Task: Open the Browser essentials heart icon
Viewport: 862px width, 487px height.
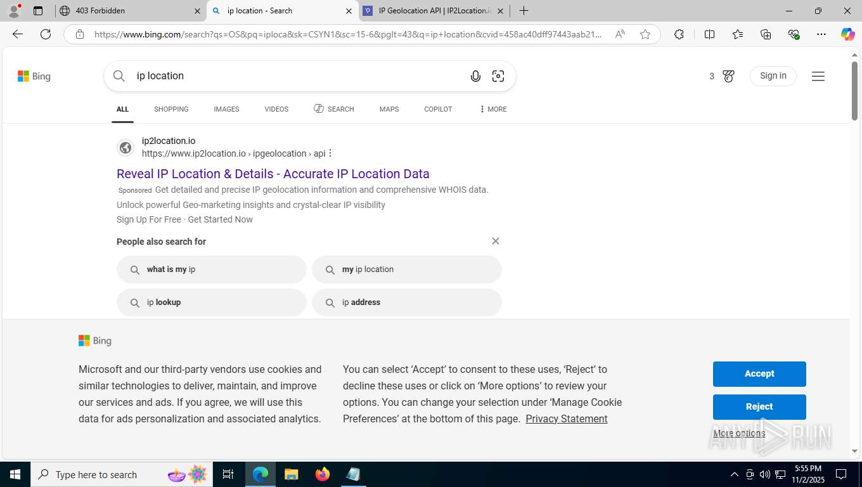Action: (x=794, y=34)
